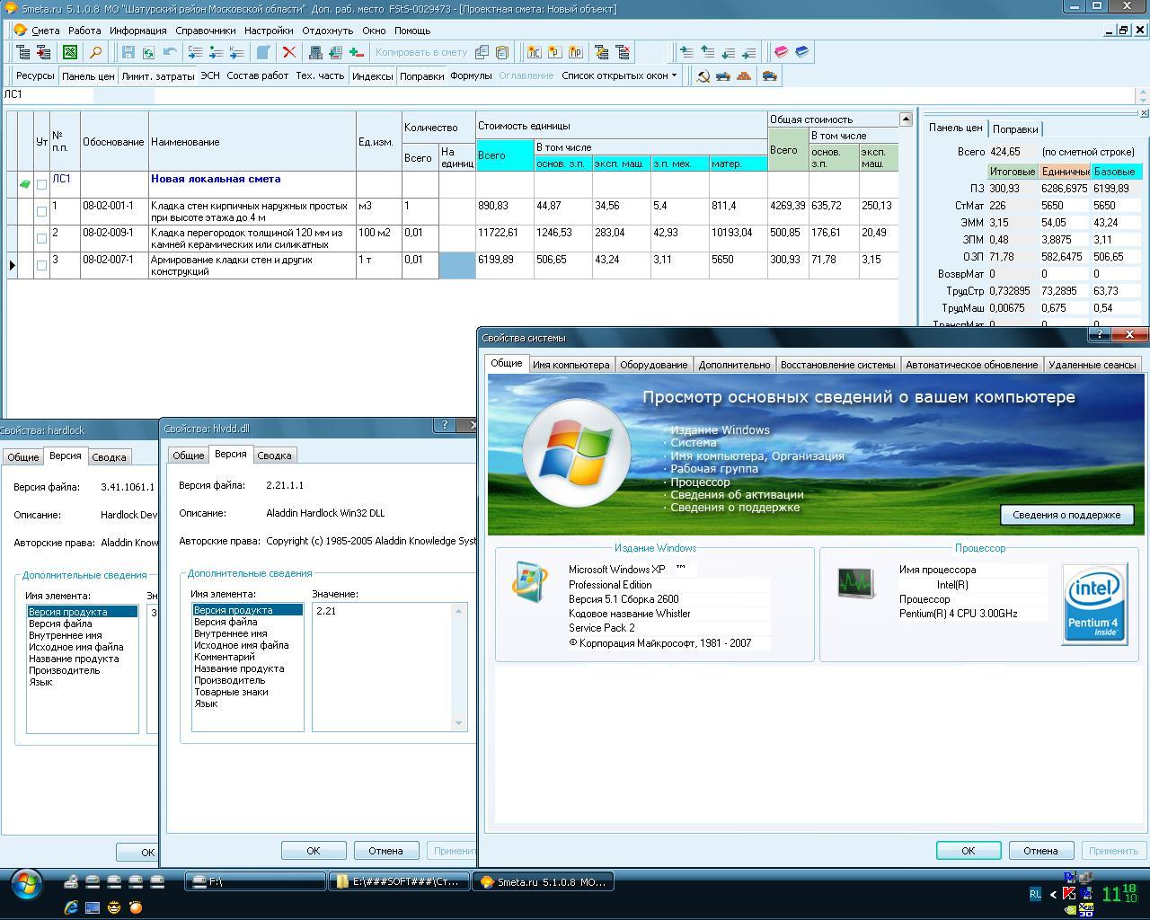Click the hammer and sickle labor icon
The height and width of the screenshot is (920, 1150).
coord(703,76)
